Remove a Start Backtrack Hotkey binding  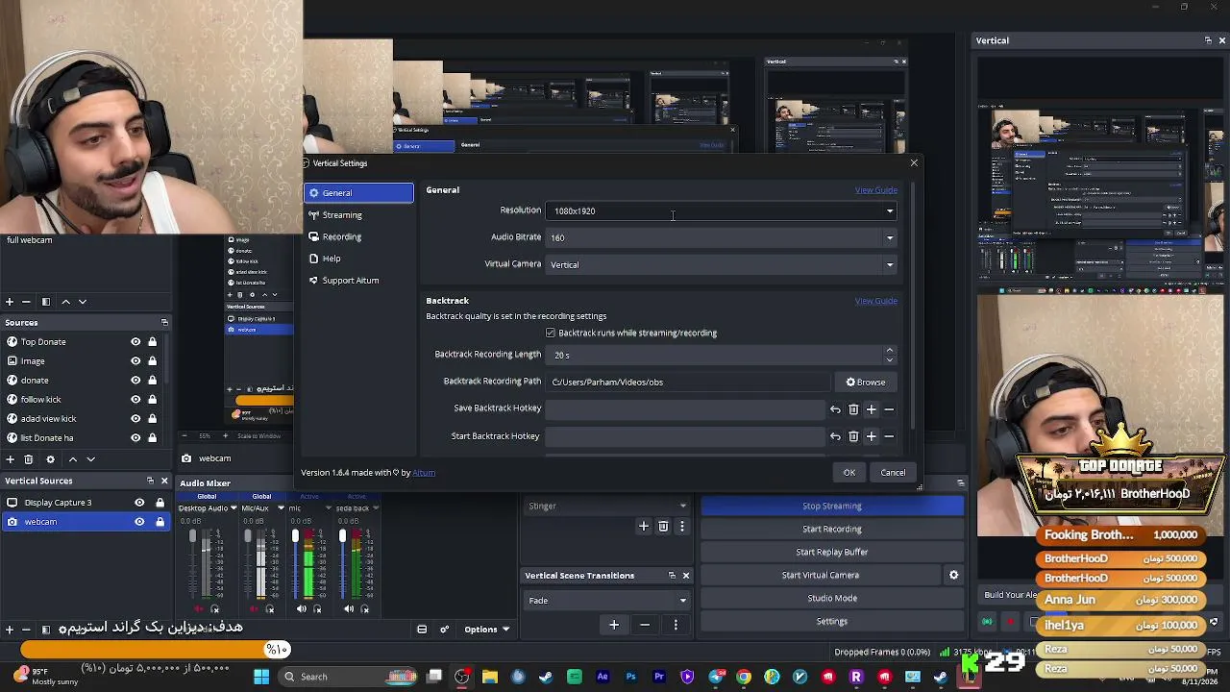point(889,436)
